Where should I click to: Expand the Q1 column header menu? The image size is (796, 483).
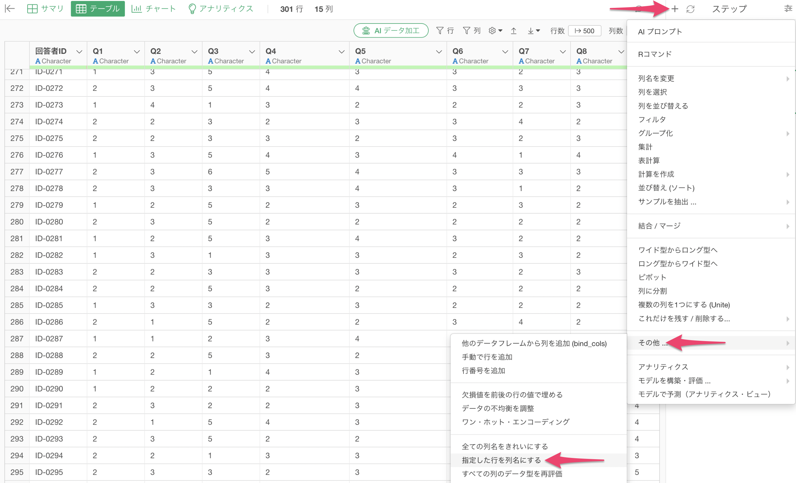[x=137, y=52]
